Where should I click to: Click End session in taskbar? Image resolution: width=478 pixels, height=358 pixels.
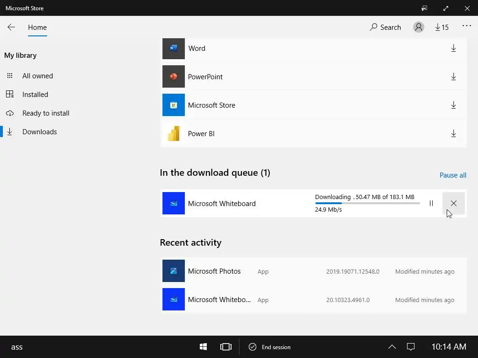(270, 347)
